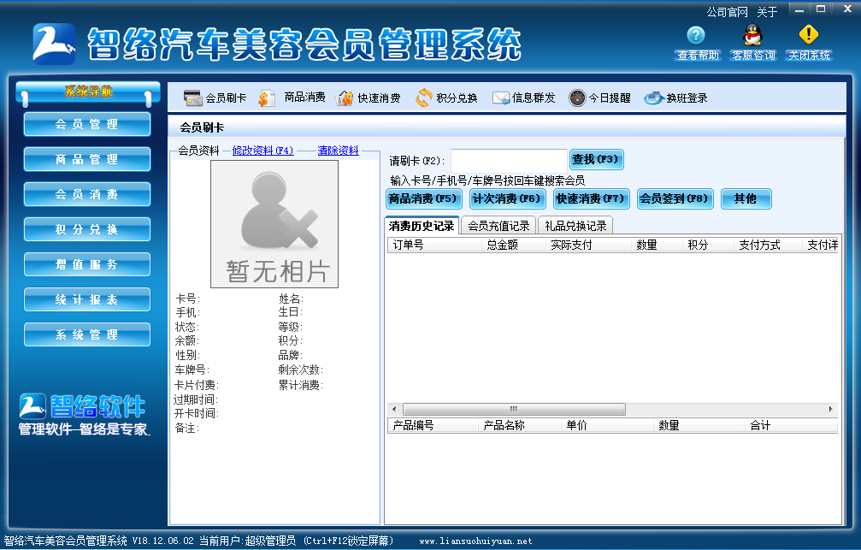Switch to the 礼品兑换记录 tab
Screen dimensions: 861x550
(575, 226)
